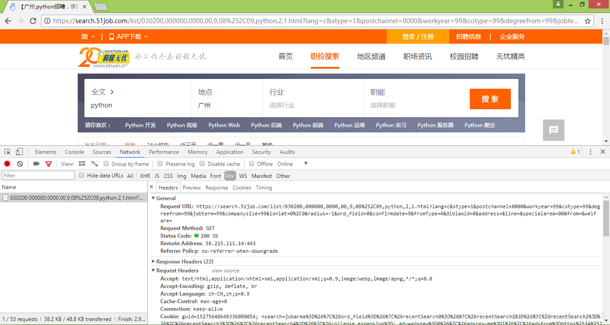Close the DevTools panel
610x325 pixels.
603,152
